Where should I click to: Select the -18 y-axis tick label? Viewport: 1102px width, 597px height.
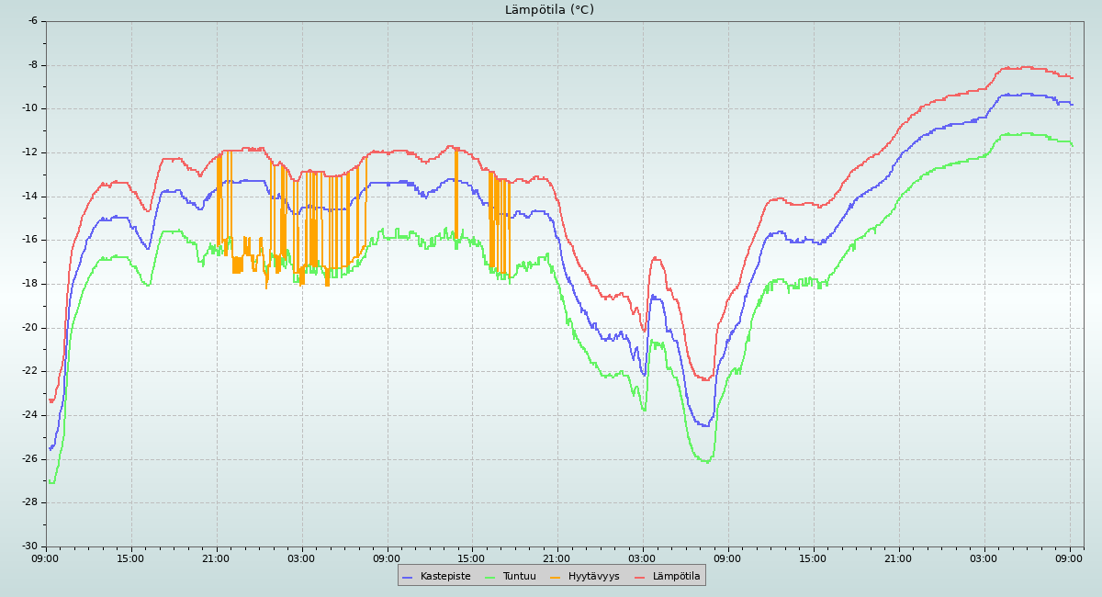pos(28,284)
